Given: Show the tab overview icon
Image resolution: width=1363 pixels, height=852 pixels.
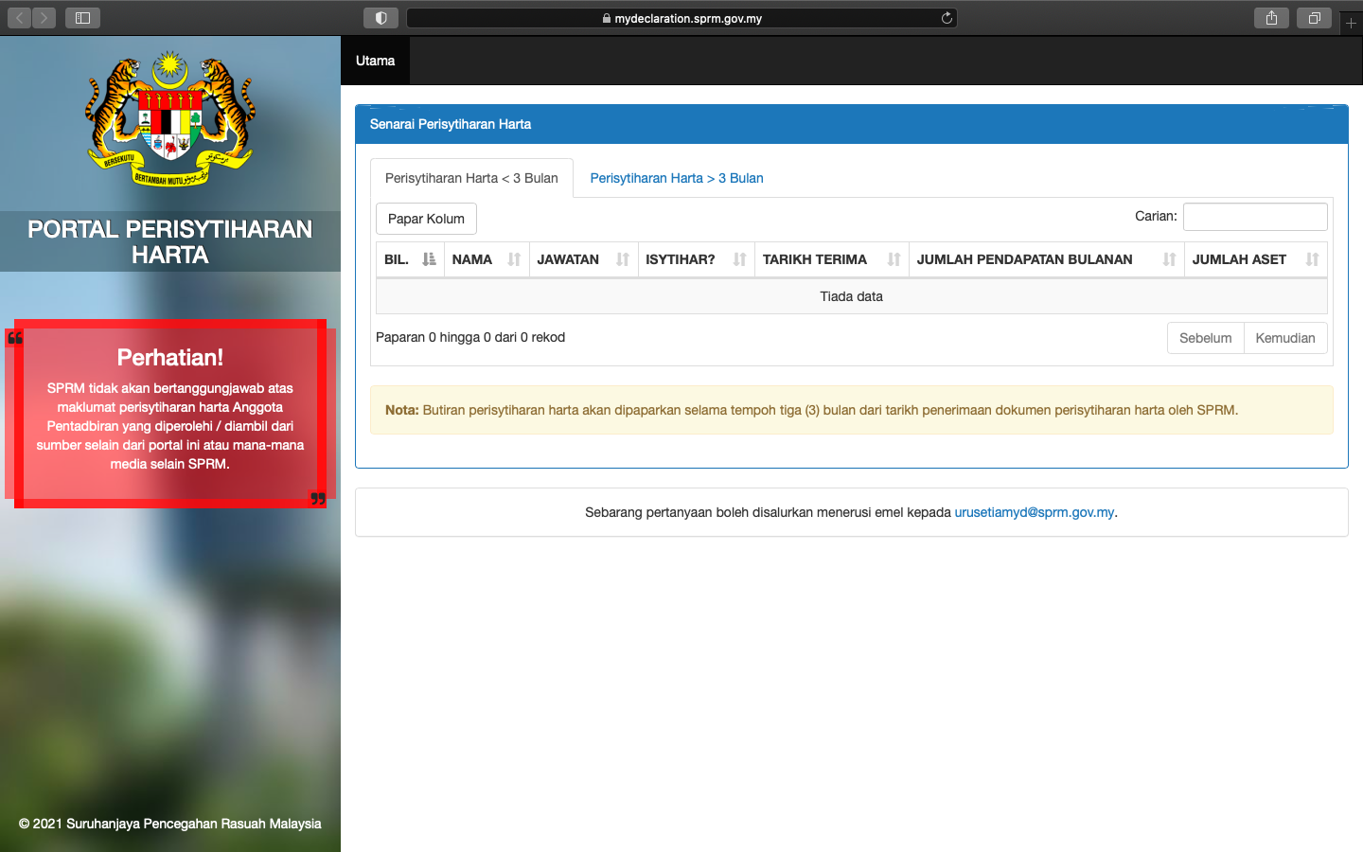Looking at the screenshot, I should click(x=1314, y=18).
